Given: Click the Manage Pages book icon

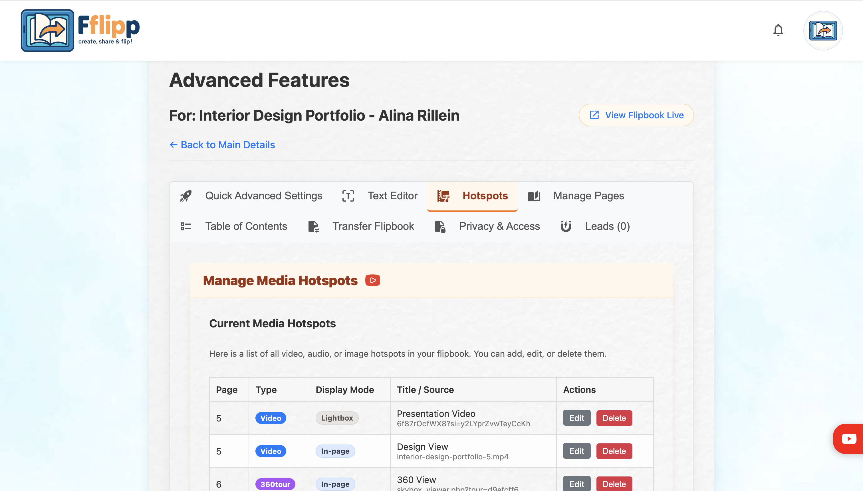Looking at the screenshot, I should (534, 196).
